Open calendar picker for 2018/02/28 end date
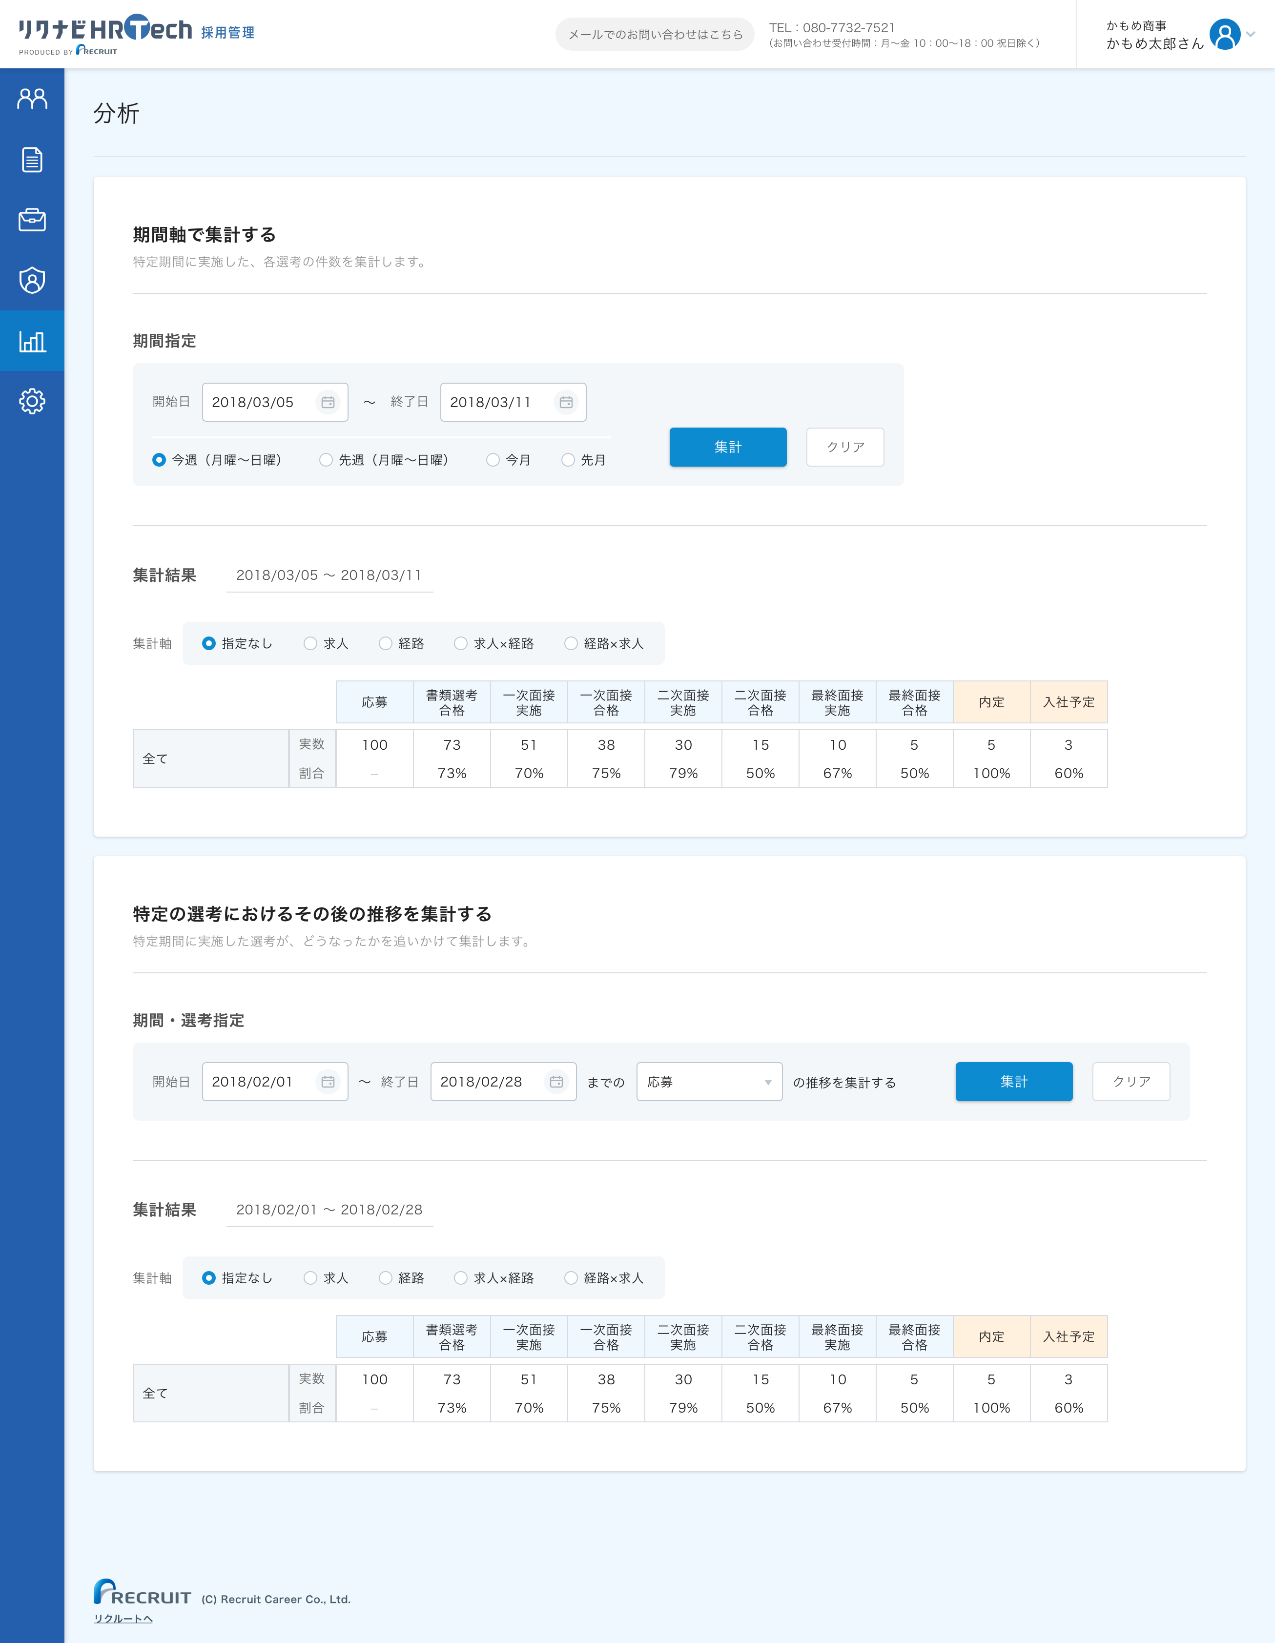This screenshot has width=1275, height=1643. pyautogui.click(x=556, y=1082)
